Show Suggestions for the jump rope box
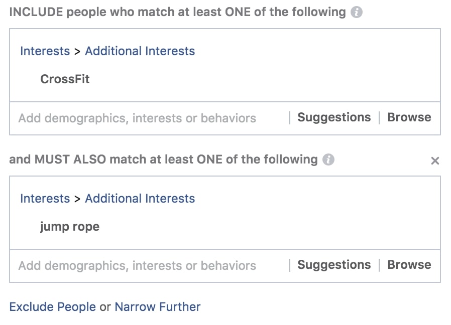Viewport: 451px width, 325px height. (x=334, y=265)
